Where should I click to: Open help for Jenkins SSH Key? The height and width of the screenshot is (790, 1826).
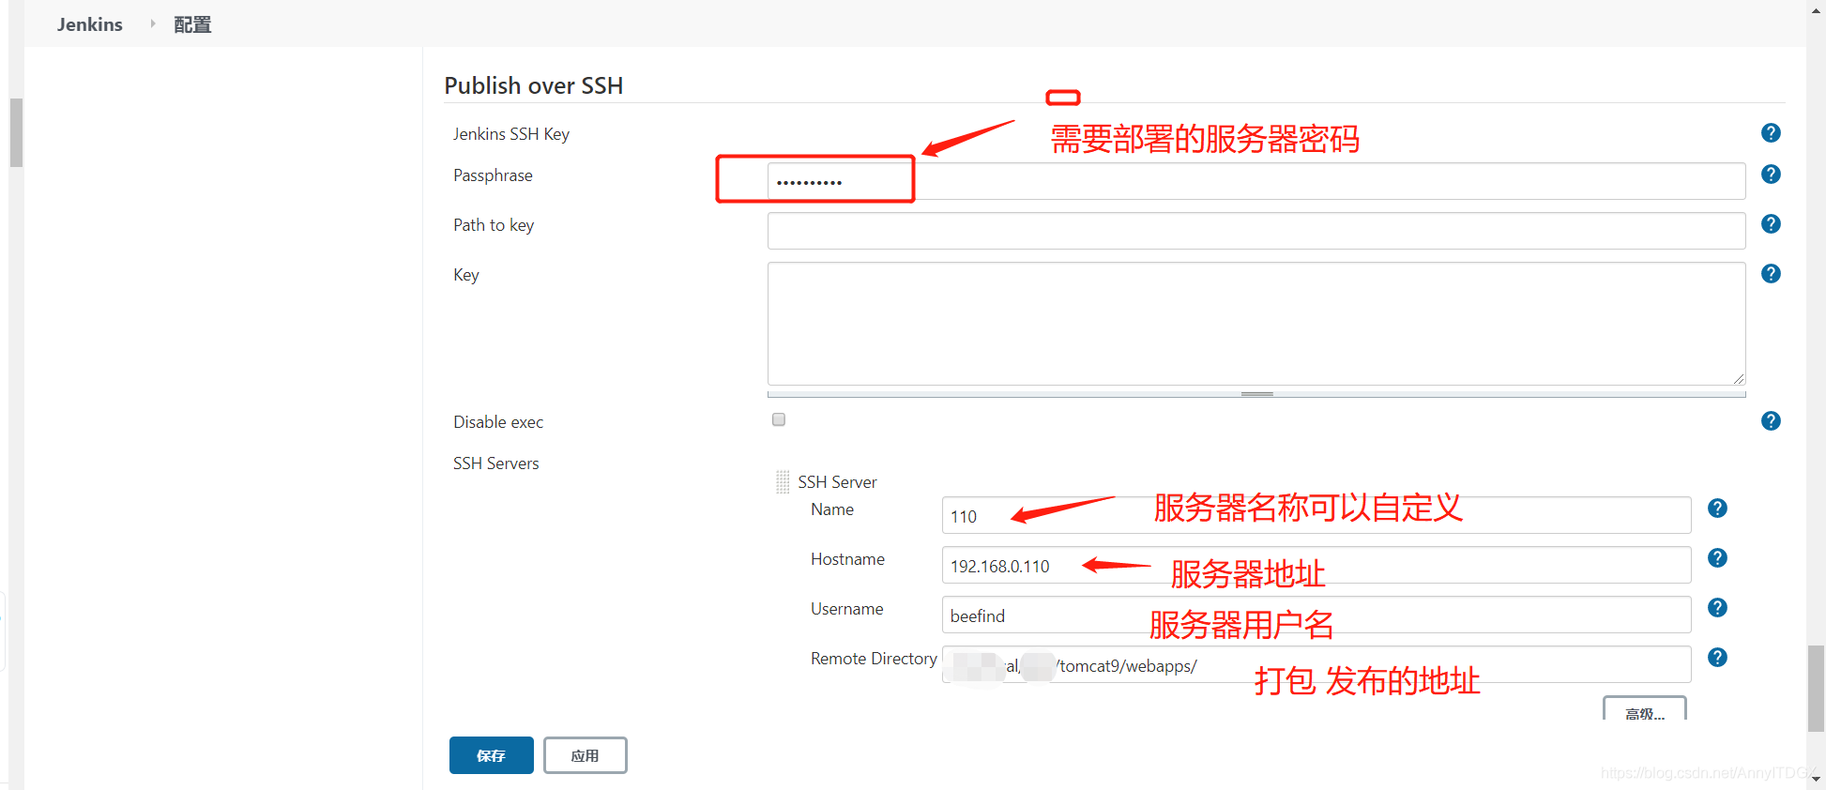(1771, 133)
